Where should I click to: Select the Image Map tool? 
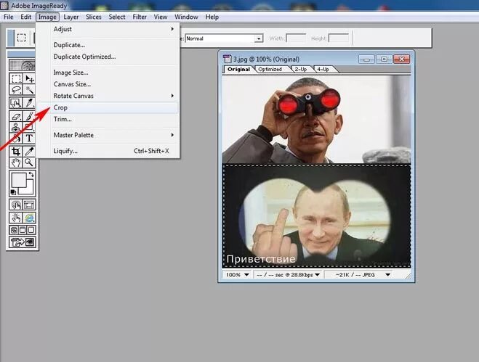16,103
